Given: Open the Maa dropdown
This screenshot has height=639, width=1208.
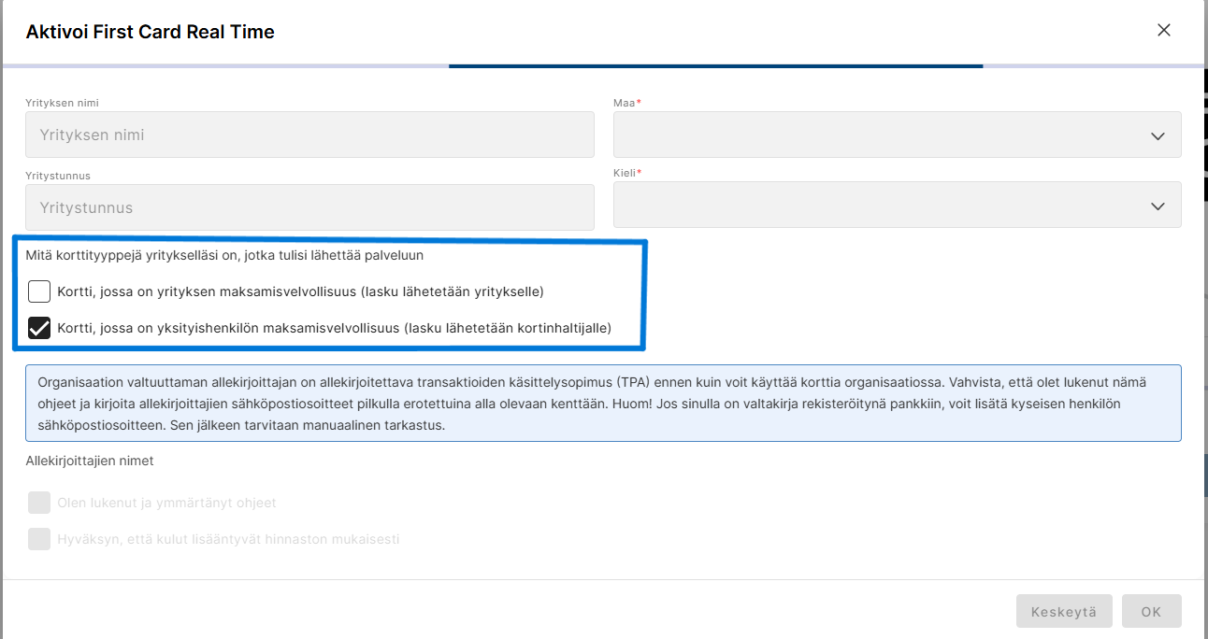Looking at the screenshot, I should point(897,135).
